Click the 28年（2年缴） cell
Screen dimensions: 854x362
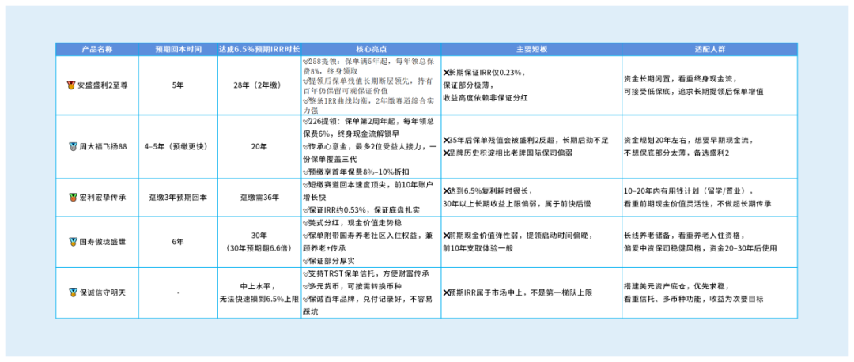(259, 85)
